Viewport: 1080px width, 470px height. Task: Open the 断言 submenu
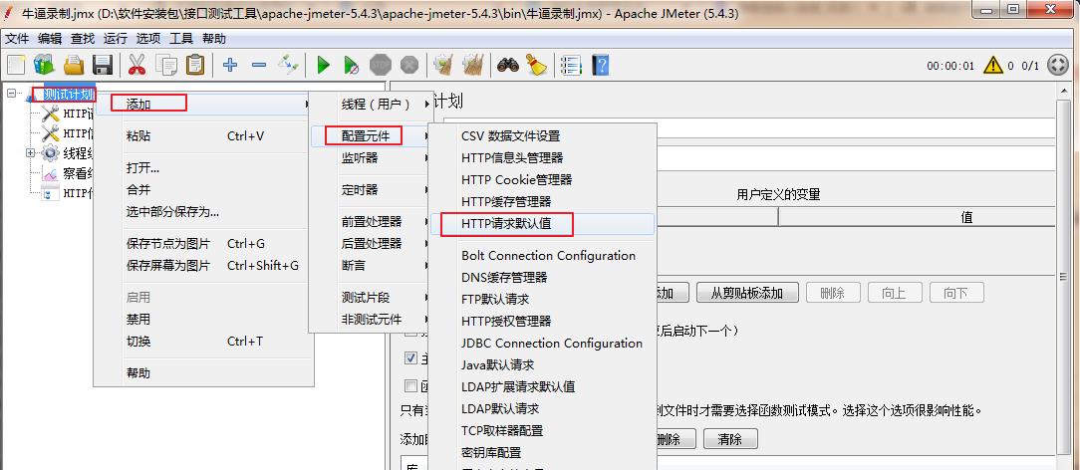point(370,265)
